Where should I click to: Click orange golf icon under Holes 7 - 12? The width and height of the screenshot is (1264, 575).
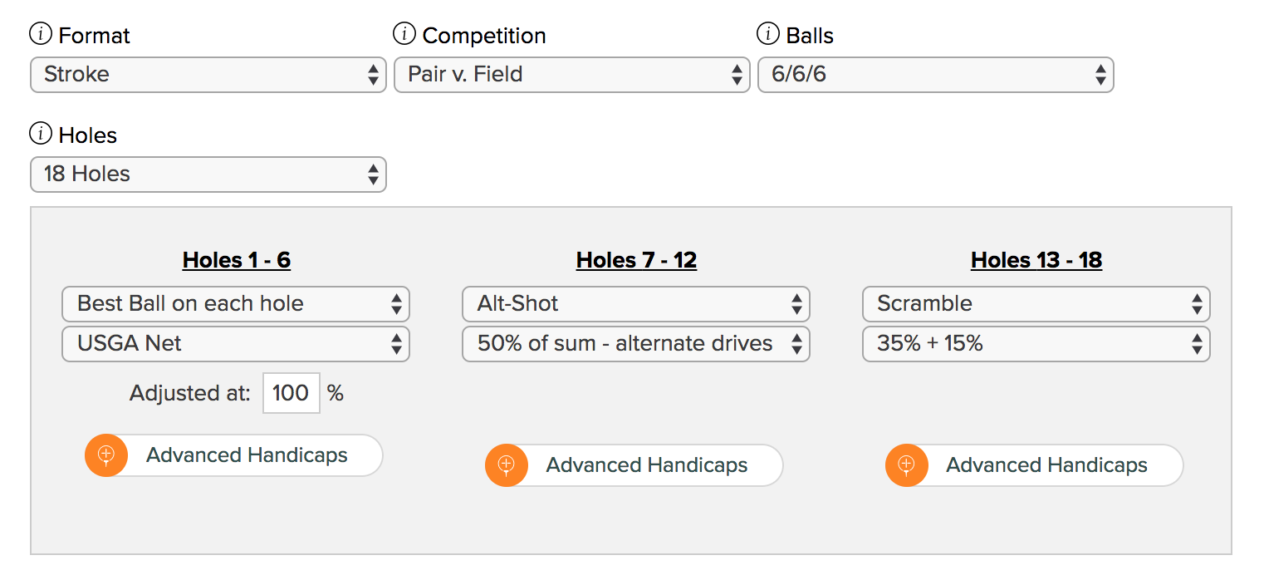coord(507,465)
